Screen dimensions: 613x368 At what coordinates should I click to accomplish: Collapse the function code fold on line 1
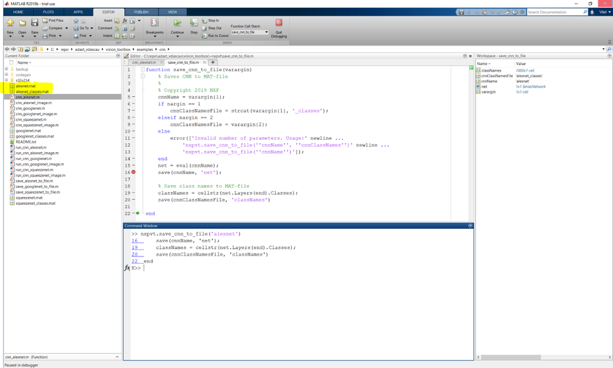(x=143, y=69)
